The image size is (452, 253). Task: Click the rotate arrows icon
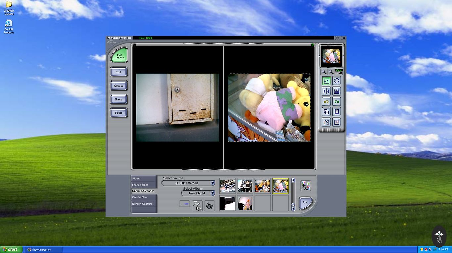coord(337,81)
